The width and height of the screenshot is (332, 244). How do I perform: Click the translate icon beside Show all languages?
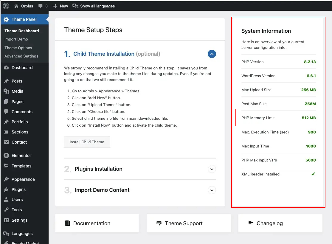point(75,6)
